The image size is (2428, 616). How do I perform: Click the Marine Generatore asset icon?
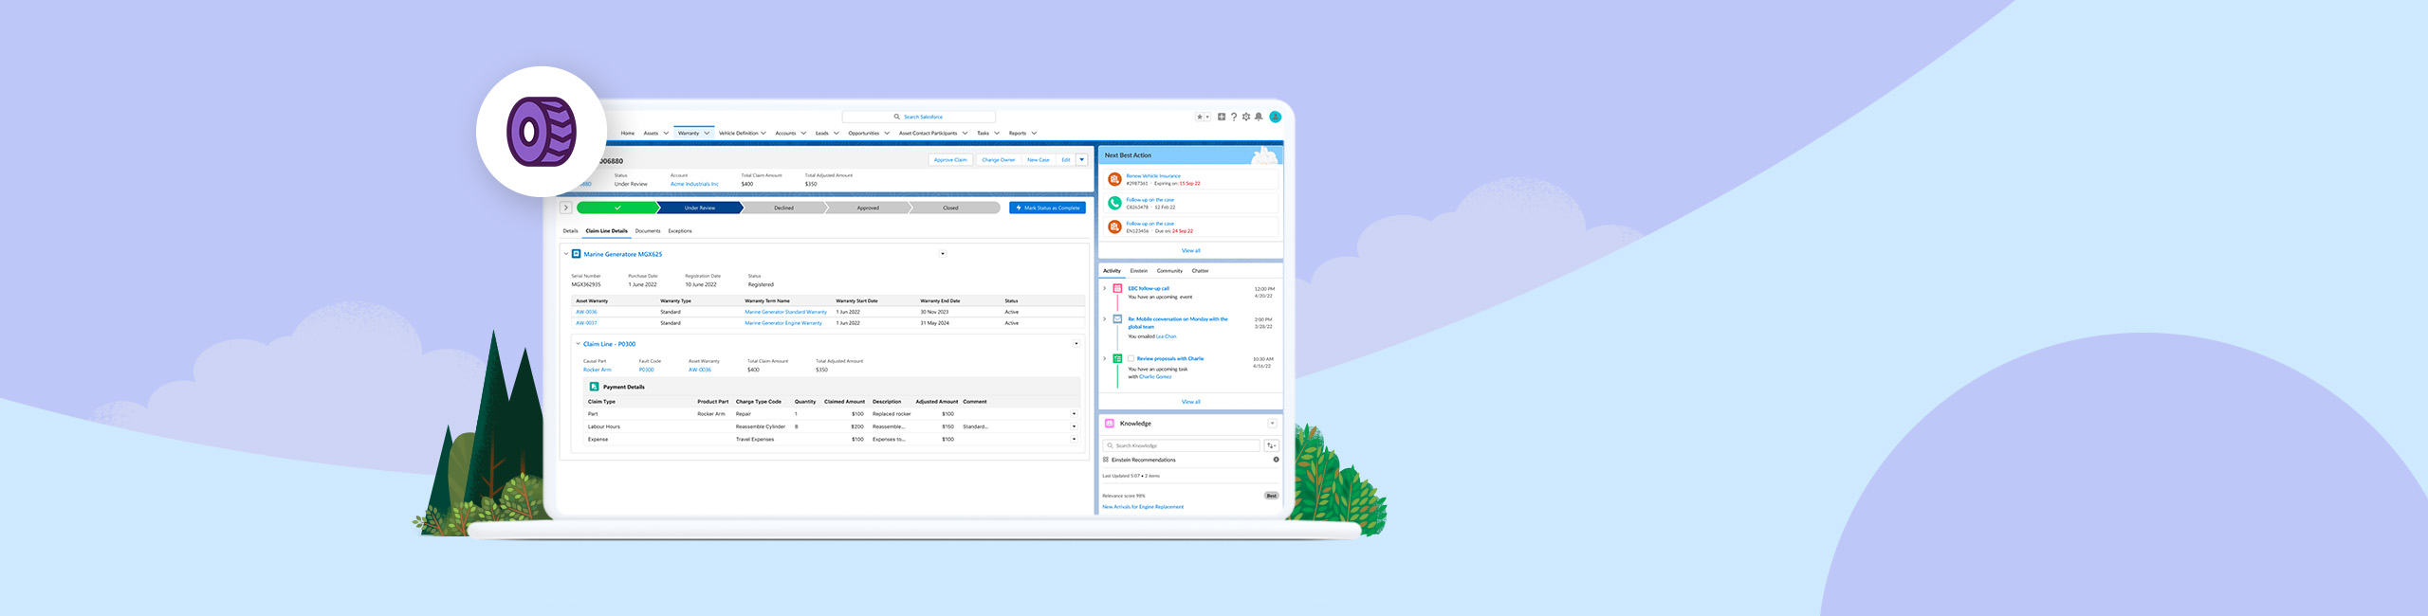(576, 254)
